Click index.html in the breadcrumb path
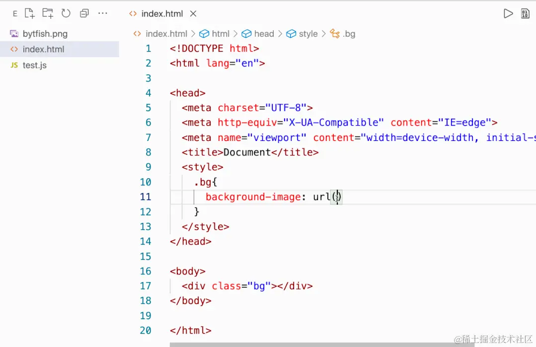 click(x=166, y=34)
